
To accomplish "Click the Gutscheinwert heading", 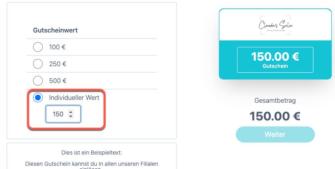I will click(x=55, y=30).
